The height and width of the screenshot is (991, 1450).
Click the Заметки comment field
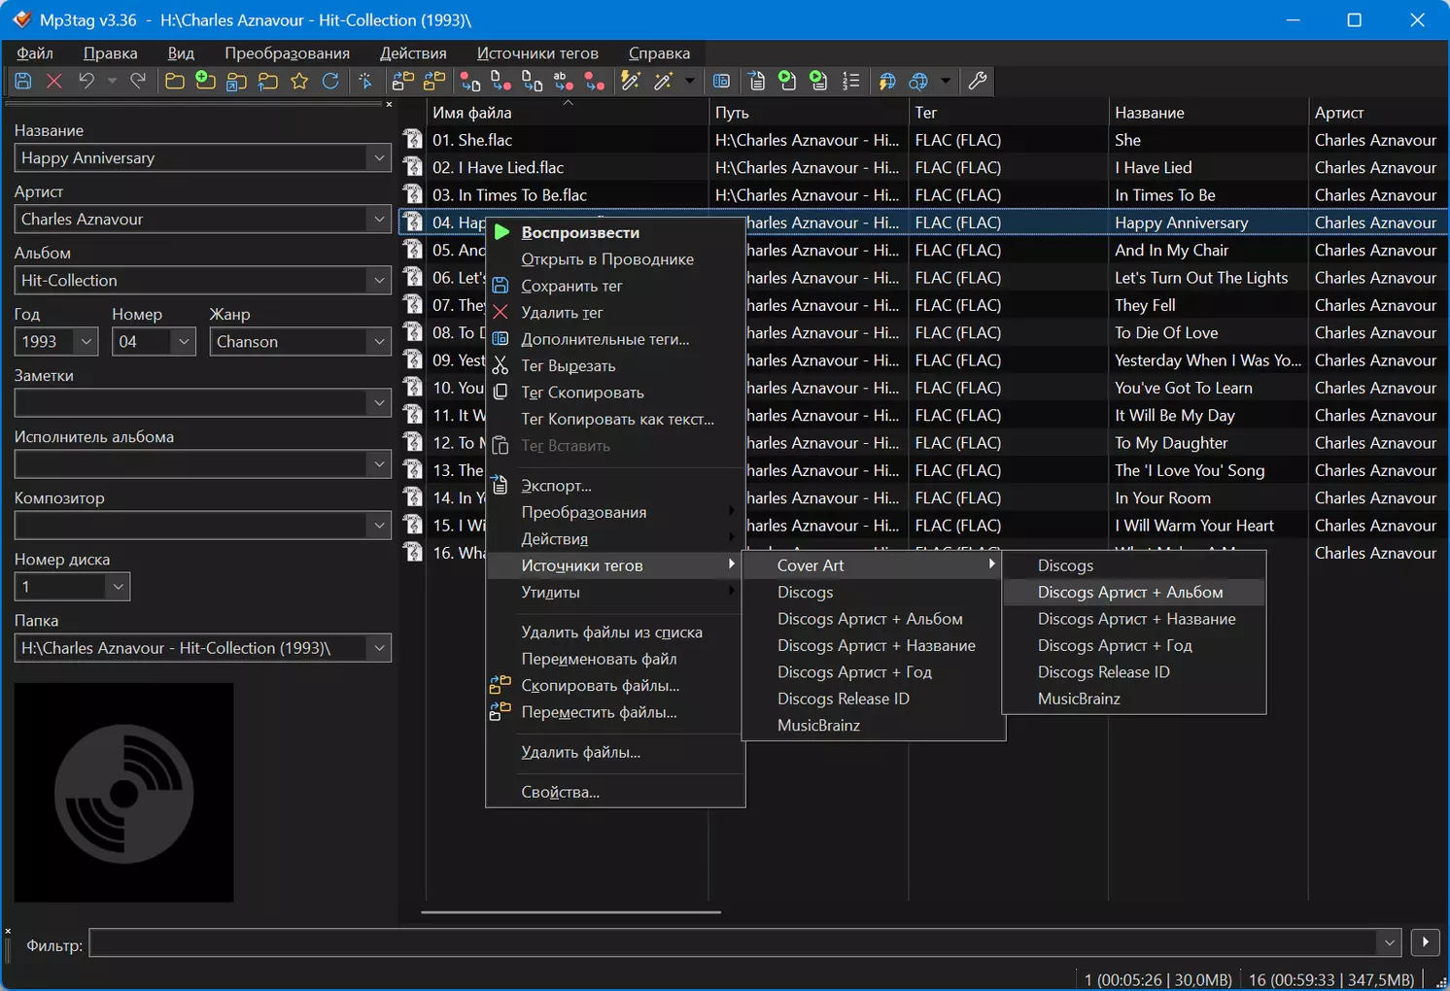(191, 403)
